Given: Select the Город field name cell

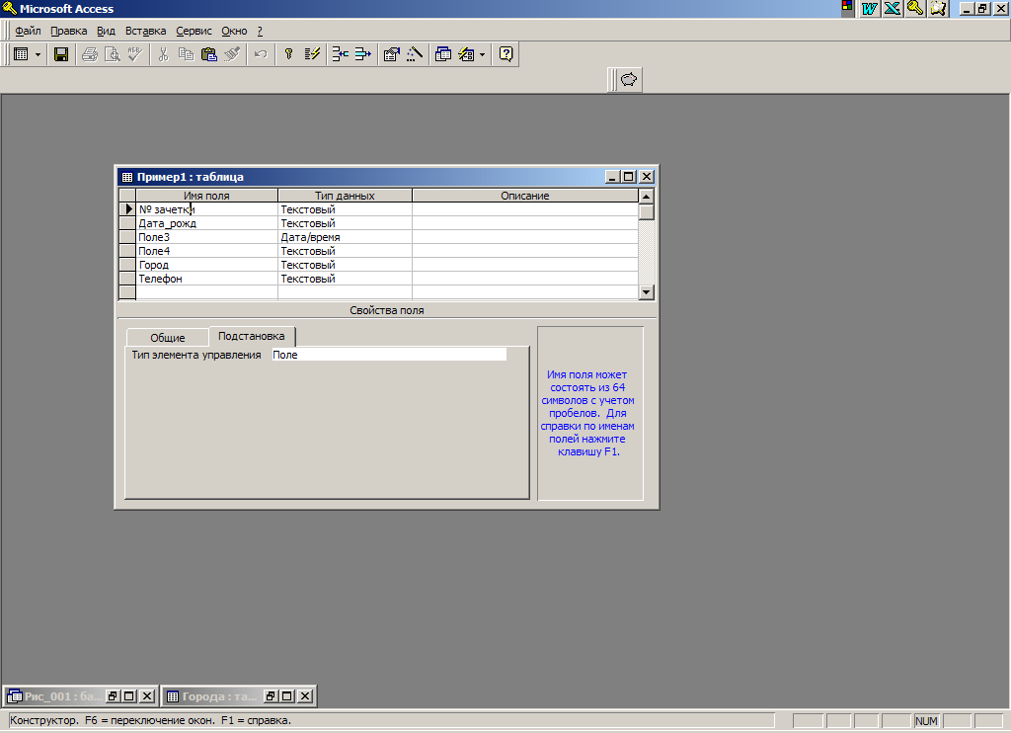Looking at the screenshot, I should pos(206,265).
